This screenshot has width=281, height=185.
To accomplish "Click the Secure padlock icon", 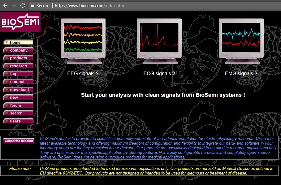I will tap(32, 6).
